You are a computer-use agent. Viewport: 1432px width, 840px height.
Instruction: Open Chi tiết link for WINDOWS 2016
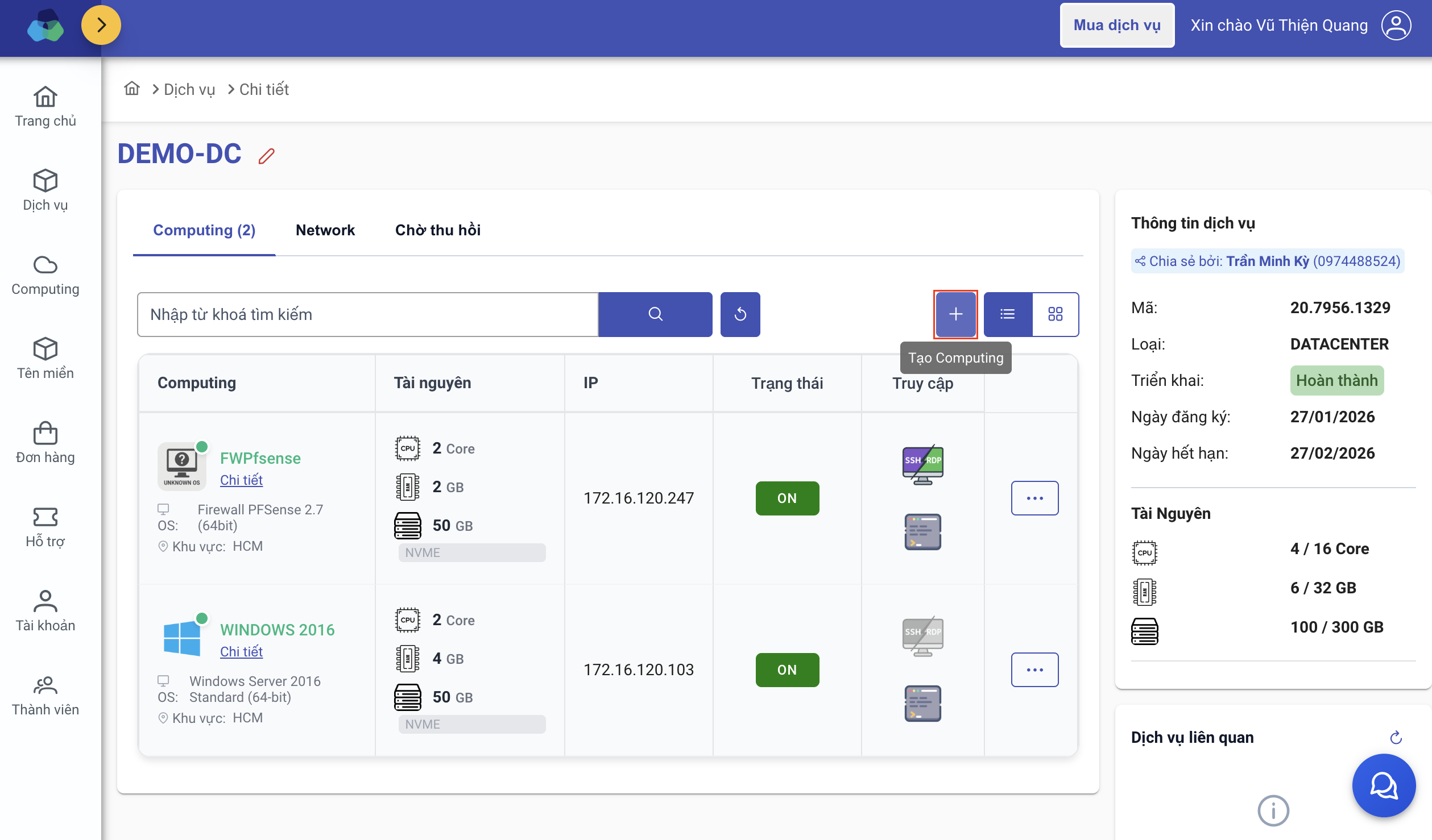pos(241,652)
